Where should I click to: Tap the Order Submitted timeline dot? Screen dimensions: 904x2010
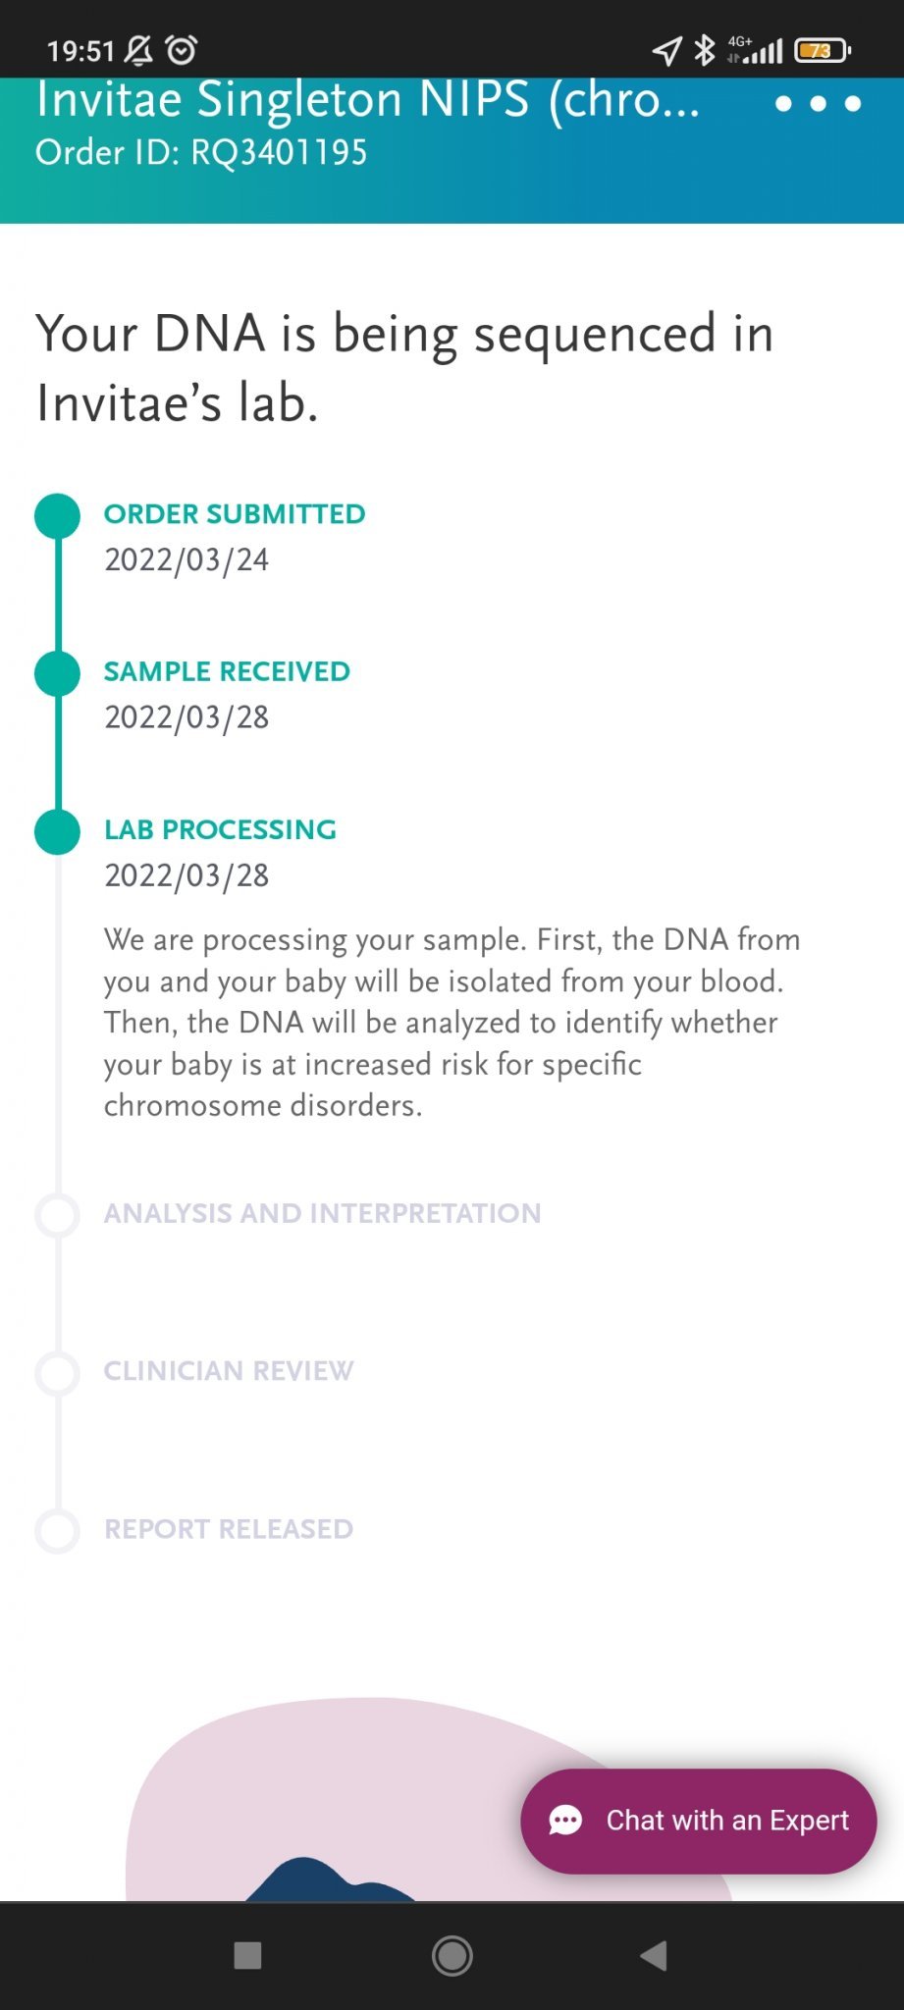coord(57,516)
